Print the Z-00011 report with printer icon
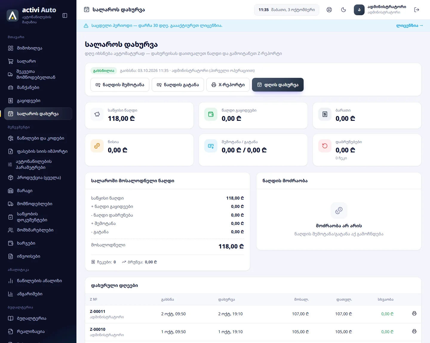The width and height of the screenshot is (430, 343). coord(414,313)
